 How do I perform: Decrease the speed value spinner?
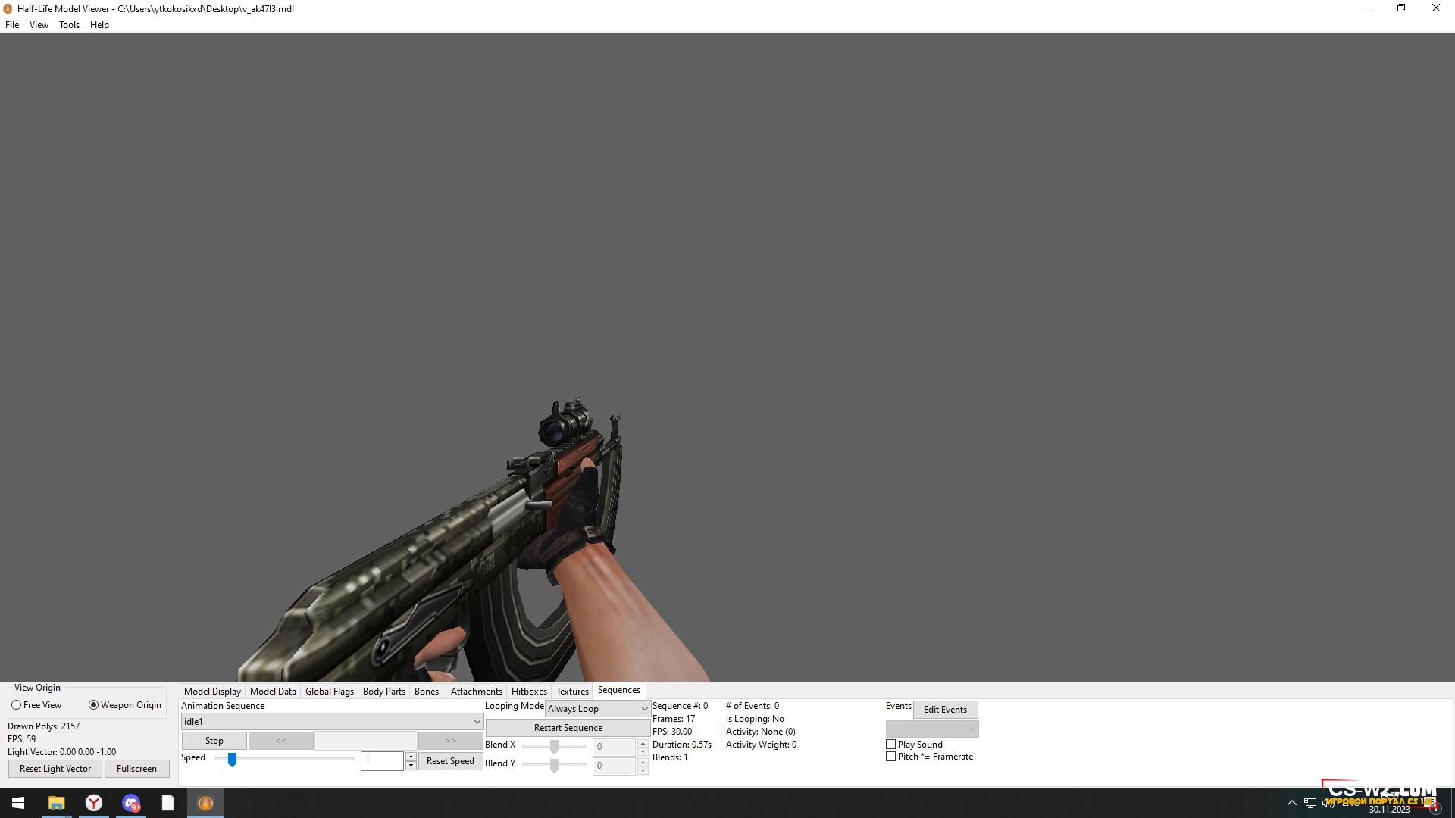coord(411,766)
